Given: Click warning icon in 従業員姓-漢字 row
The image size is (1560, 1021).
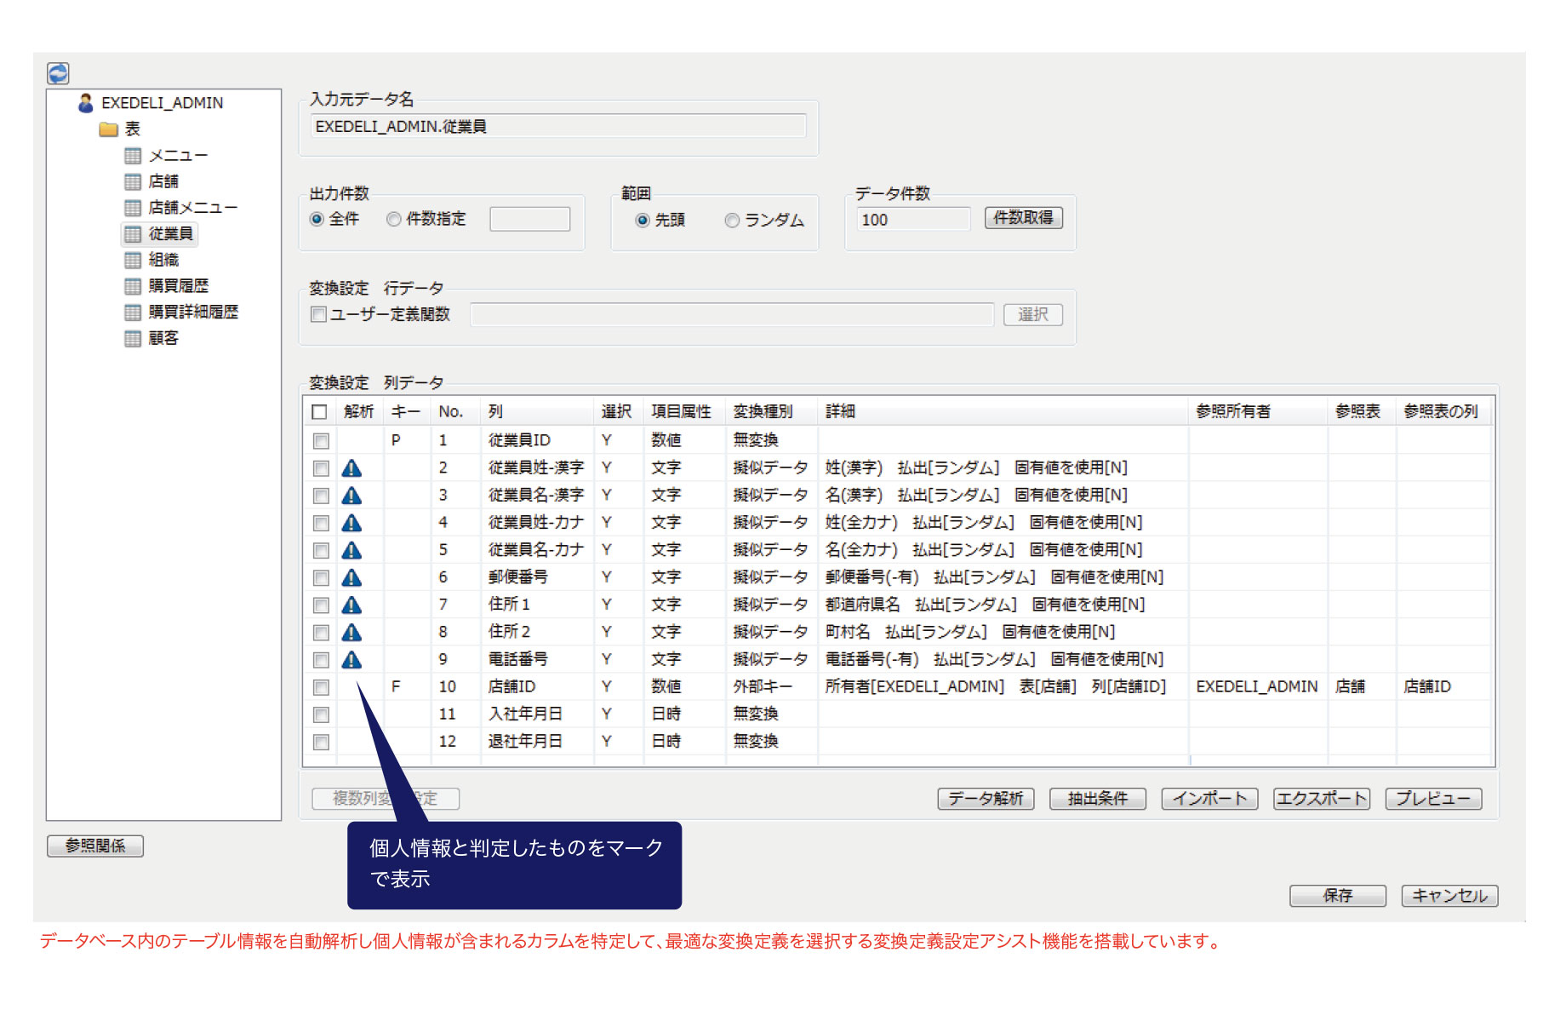Looking at the screenshot, I should [x=351, y=468].
